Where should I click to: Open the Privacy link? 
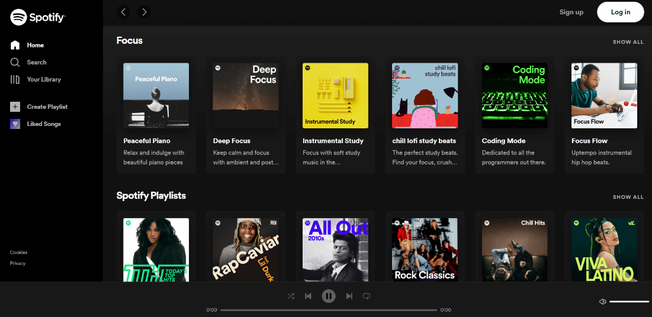[x=18, y=263]
